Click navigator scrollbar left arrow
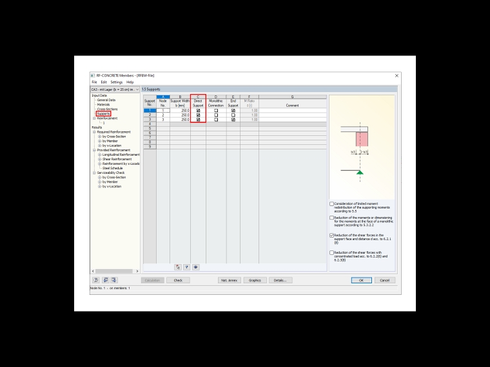This screenshot has width=490, height=367. 93,271
